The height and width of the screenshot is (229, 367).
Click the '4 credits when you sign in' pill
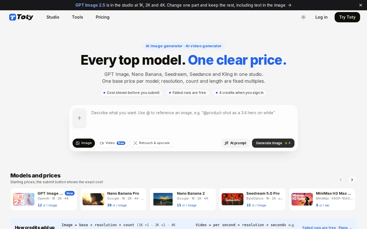point(240,93)
